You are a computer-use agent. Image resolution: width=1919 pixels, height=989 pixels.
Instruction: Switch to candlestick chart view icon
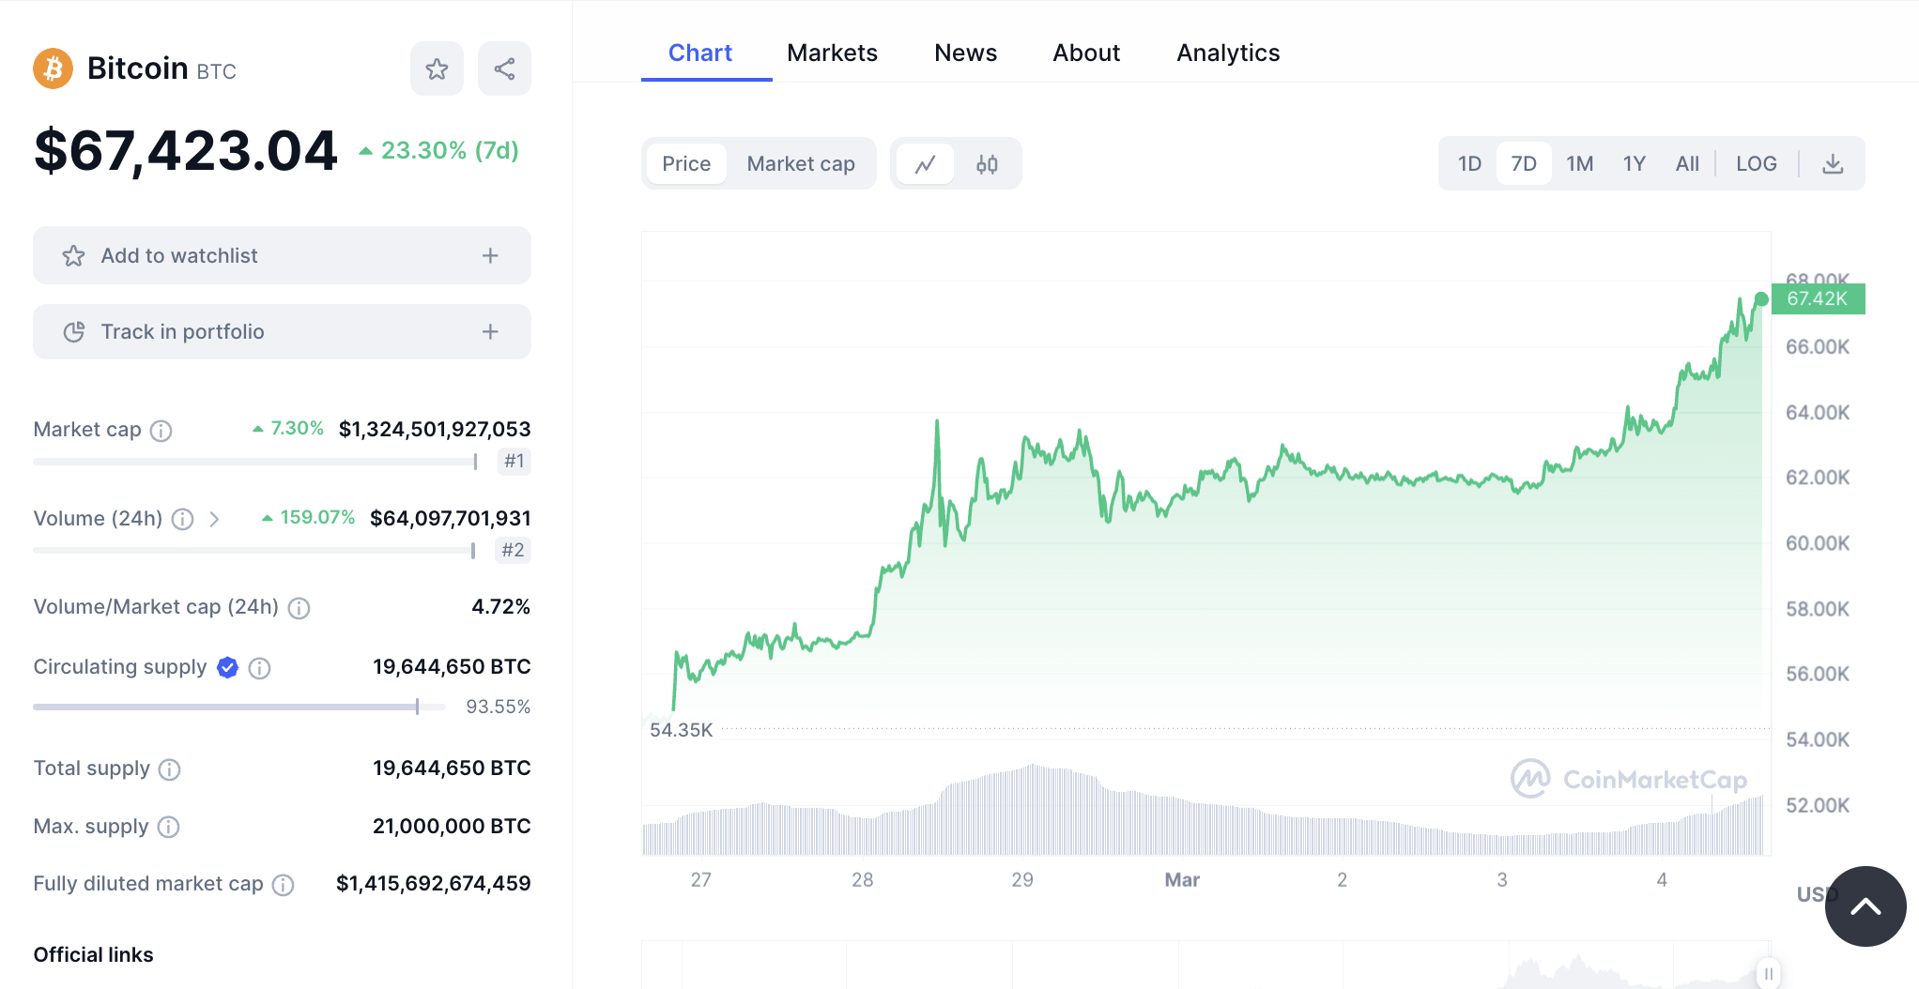click(987, 164)
